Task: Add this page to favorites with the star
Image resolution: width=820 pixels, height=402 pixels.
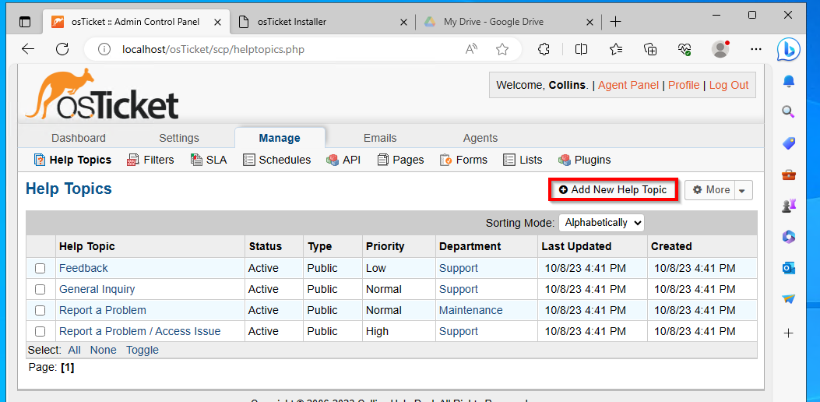Action: 502,50
